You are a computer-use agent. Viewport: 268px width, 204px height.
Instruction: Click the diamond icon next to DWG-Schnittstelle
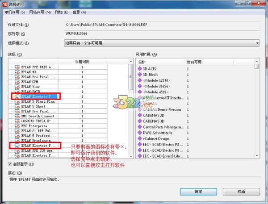tap(140, 133)
